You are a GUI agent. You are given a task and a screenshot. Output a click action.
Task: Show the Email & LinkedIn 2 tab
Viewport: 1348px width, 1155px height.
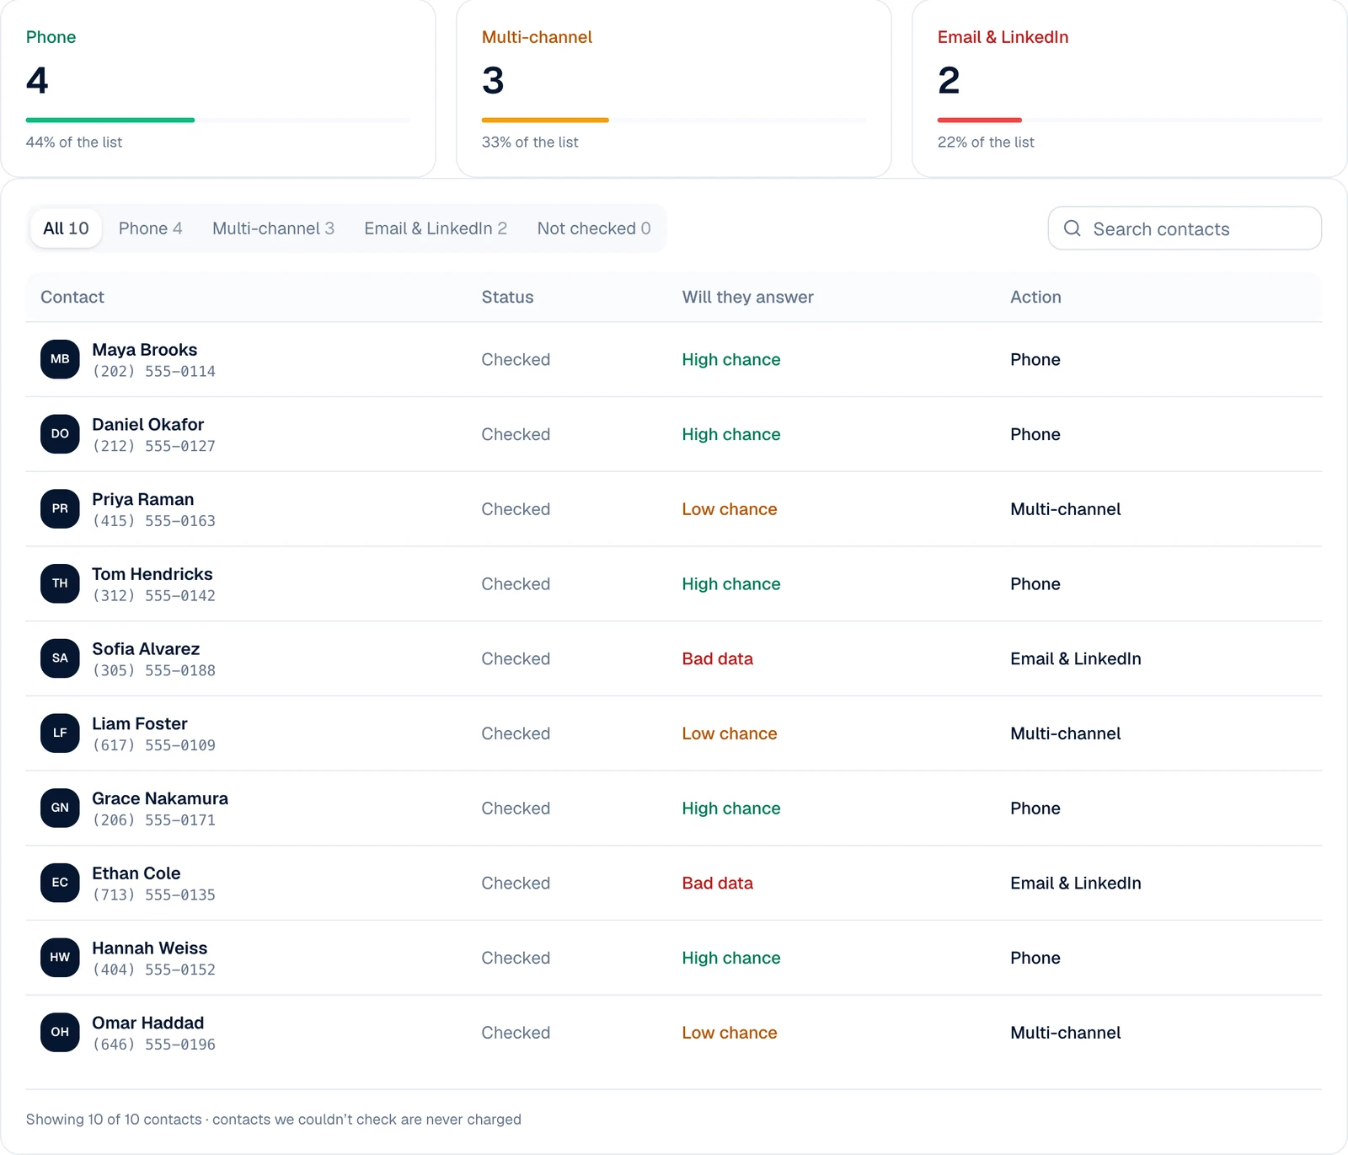(x=436, y=228)
